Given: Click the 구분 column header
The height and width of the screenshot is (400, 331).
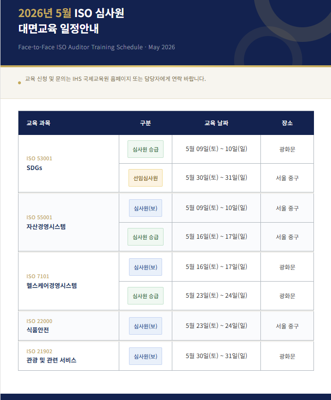Looking at the screenshot, I should (146, 123).
